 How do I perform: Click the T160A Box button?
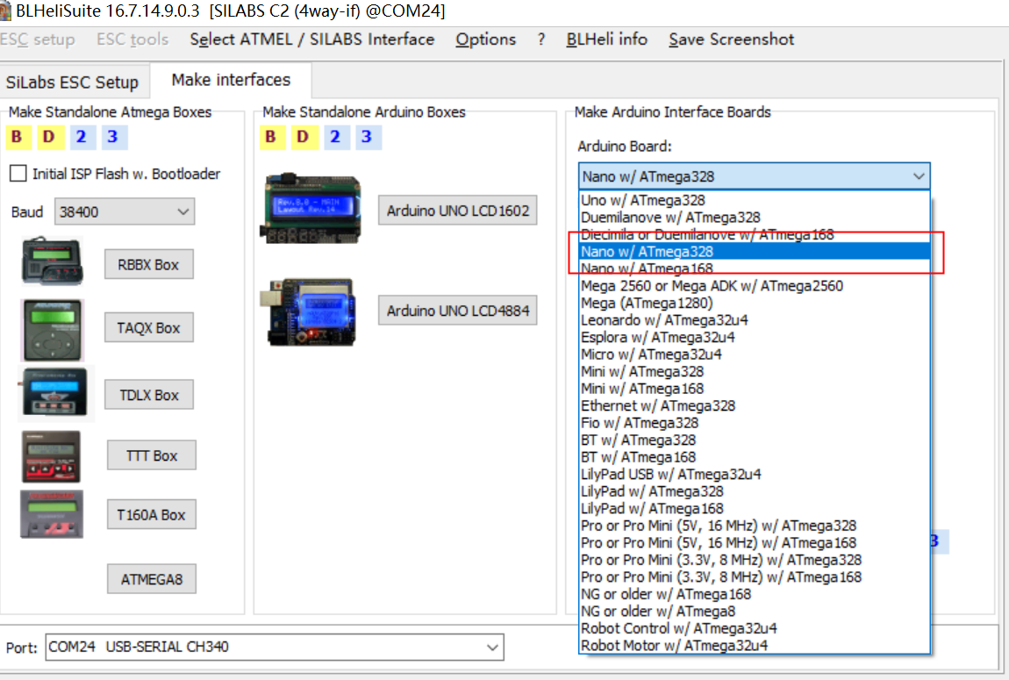[x=151, y=515]
